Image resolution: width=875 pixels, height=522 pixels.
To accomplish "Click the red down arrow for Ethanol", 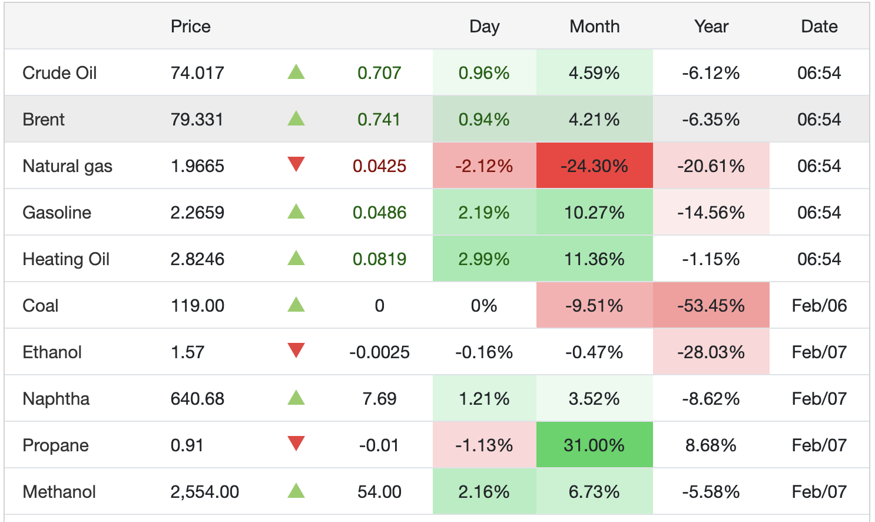I will (296, 351).
